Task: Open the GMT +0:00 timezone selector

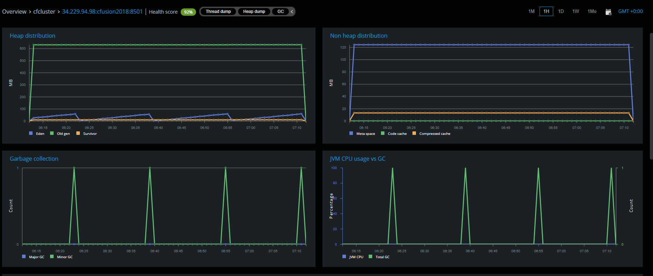Action: click(x=630, y=12)
